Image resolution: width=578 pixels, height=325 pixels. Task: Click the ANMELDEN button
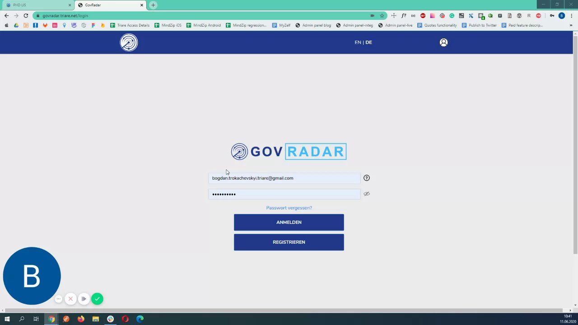[x=289, y=223]
